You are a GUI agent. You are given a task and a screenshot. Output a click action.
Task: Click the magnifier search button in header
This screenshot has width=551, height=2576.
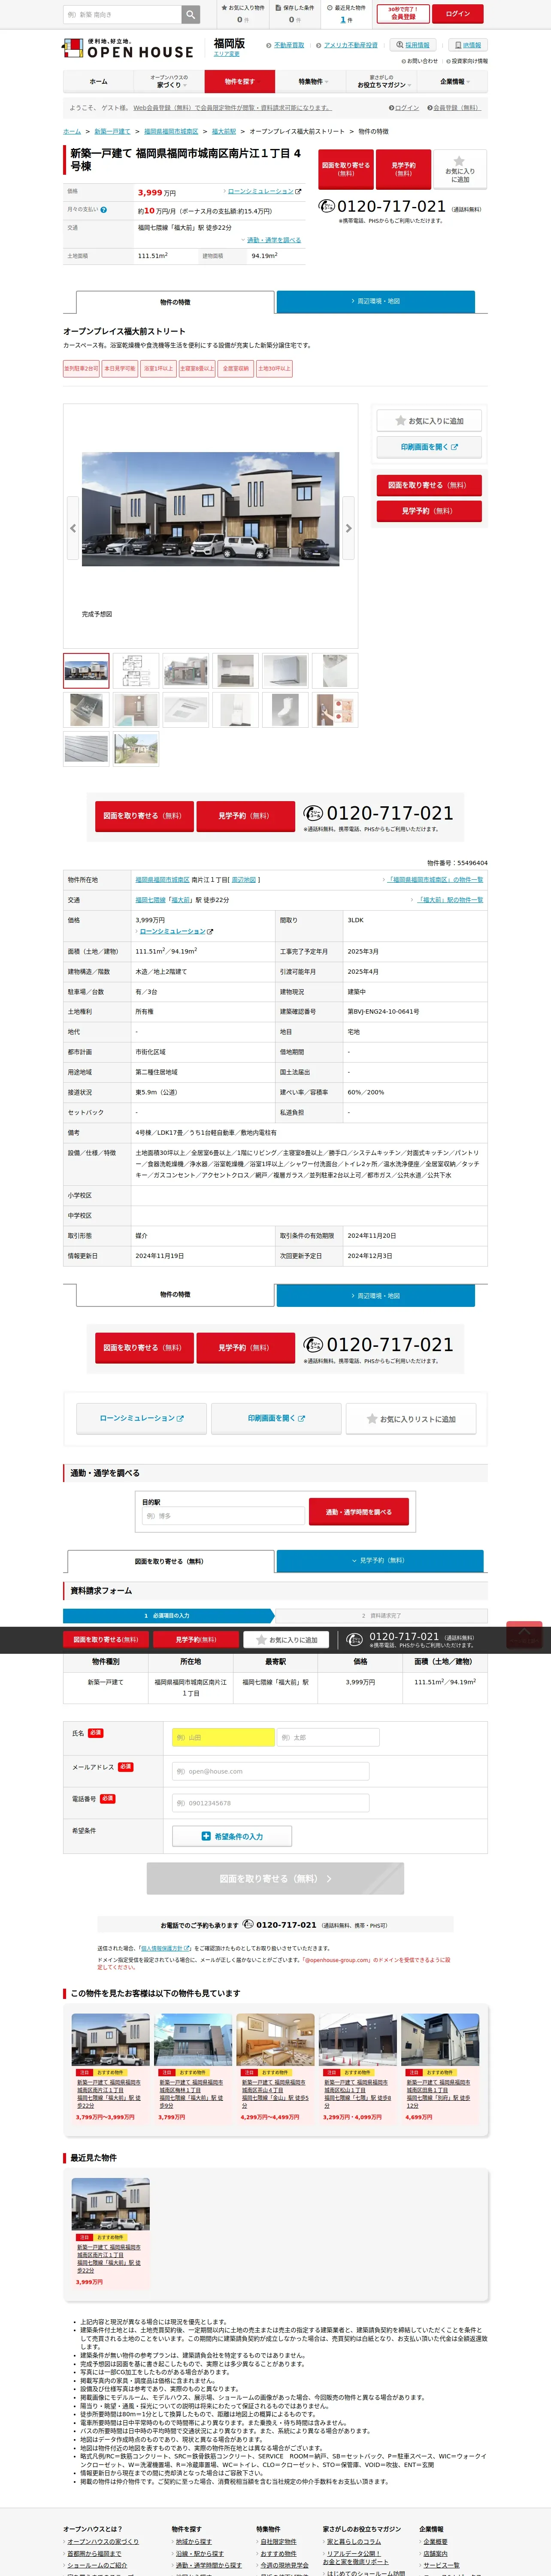click(190, 14)
